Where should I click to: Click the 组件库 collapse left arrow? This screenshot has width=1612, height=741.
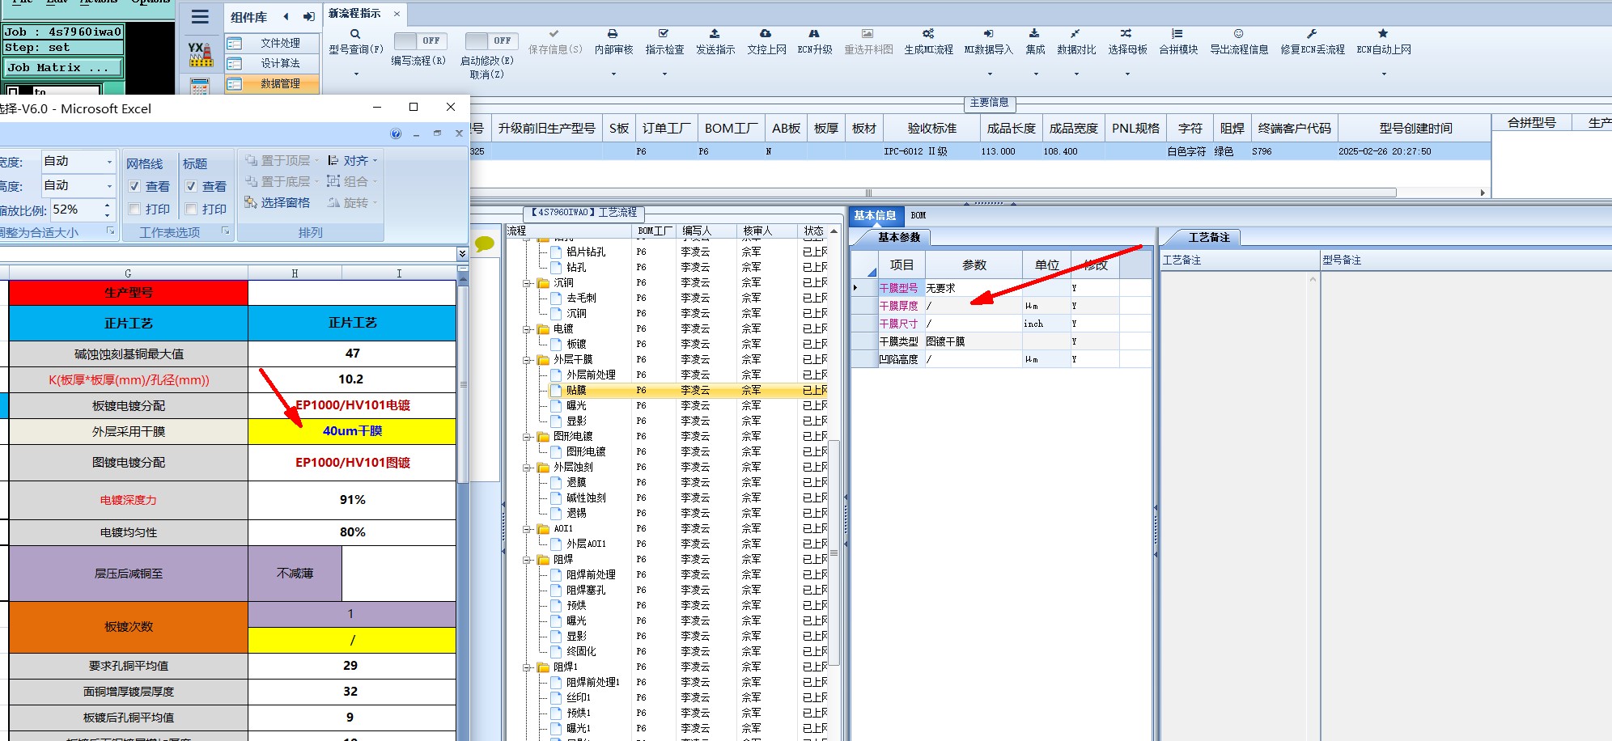(x=286, y=16)
